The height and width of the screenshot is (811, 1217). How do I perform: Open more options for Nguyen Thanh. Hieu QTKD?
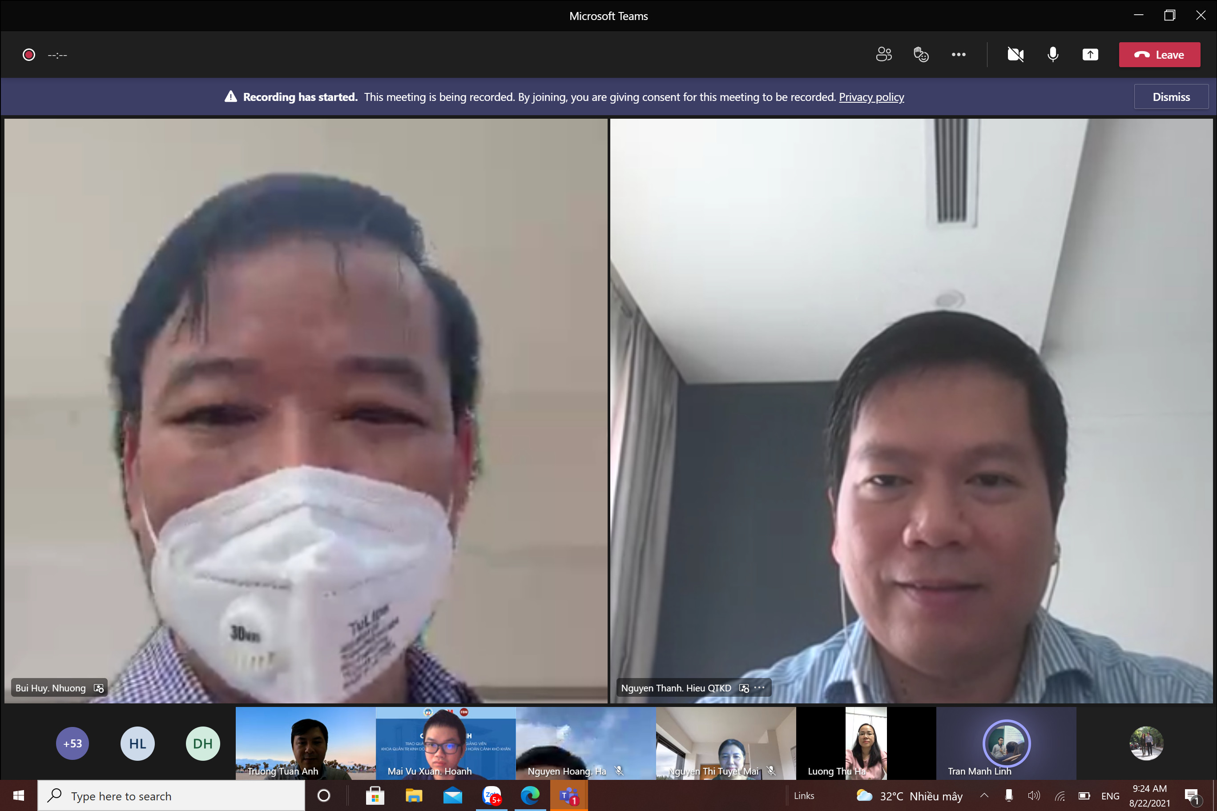tap(759, 688)
